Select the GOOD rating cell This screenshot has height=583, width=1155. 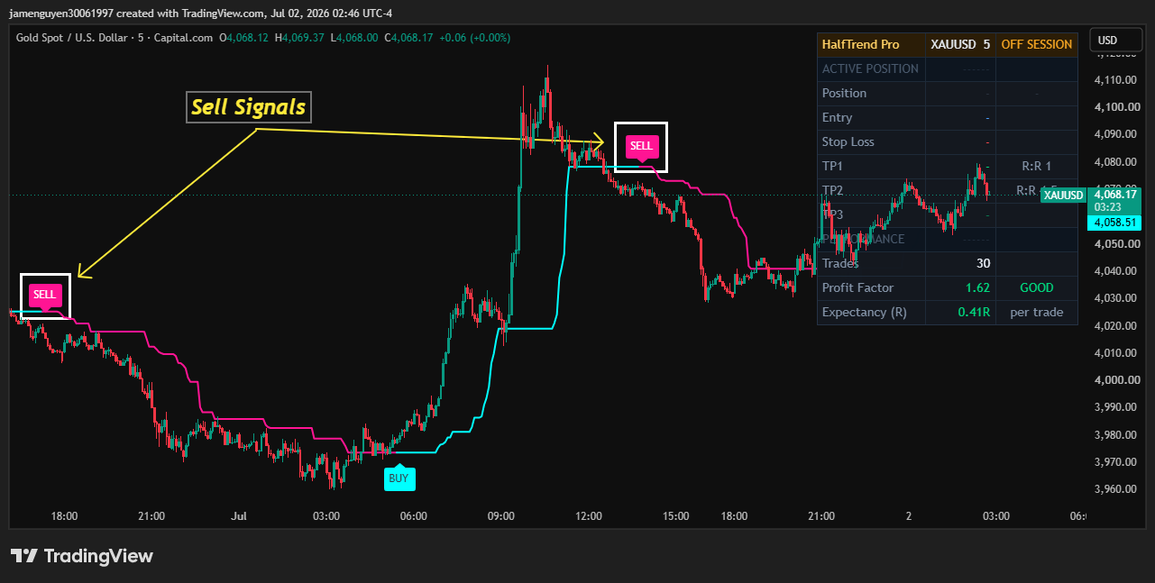(x=1037, y=287)
